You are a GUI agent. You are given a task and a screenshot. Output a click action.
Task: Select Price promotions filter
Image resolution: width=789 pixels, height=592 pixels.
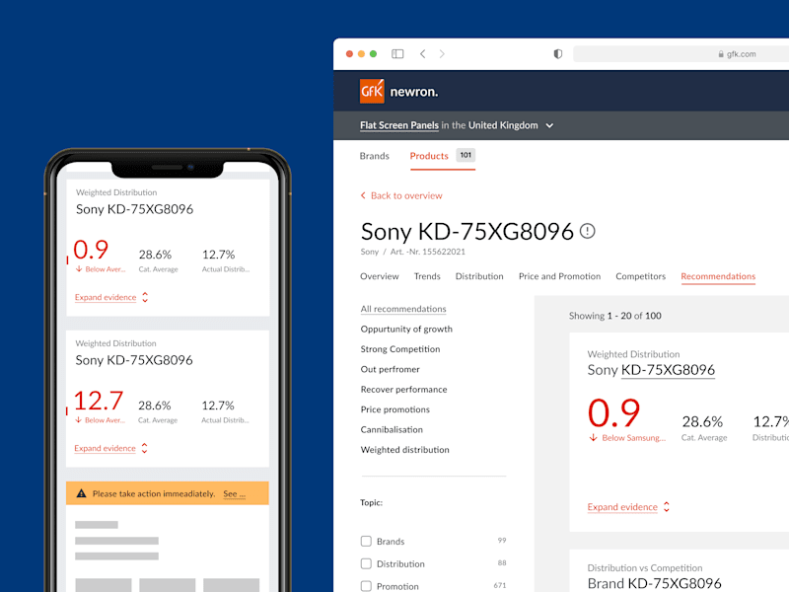click(x=395, y=409)
